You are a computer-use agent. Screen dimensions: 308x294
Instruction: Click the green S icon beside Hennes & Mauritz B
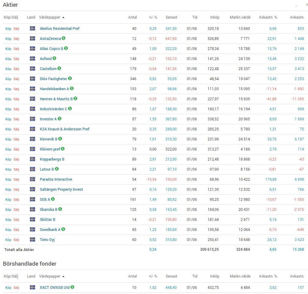point(75,99)
